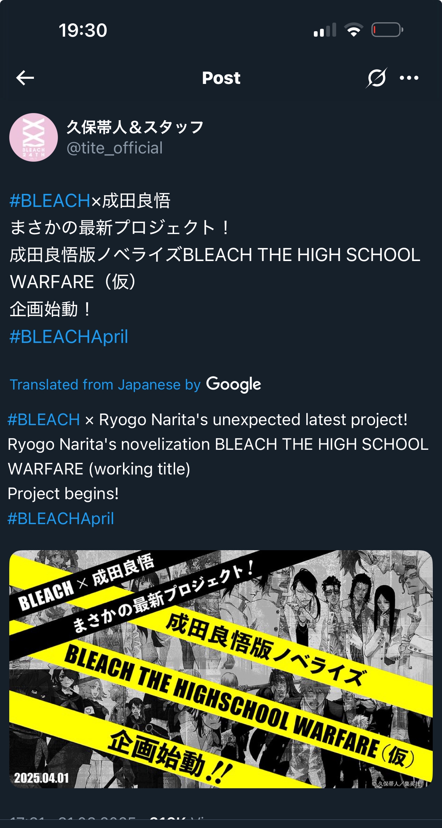The width and height of the screenshot is (442, 828).
Task: Tap the Wi-Fi status icon
Action: [354, 30]
